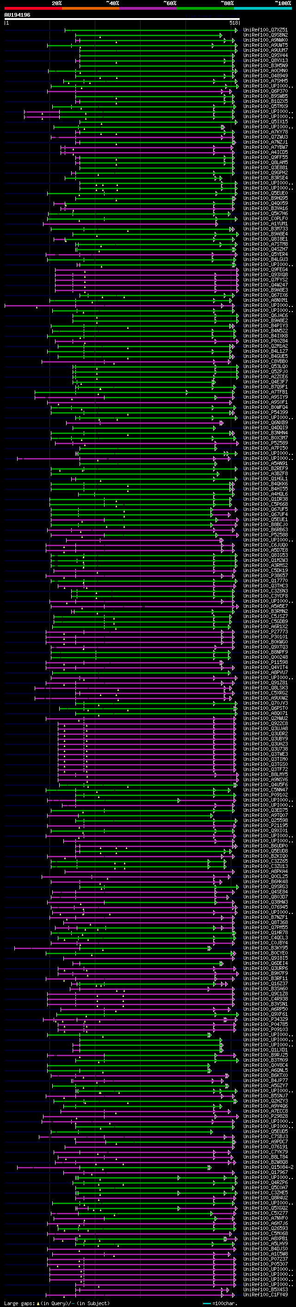
Task: Select UniRef100_O48949 label
Action: pos(265,76)
